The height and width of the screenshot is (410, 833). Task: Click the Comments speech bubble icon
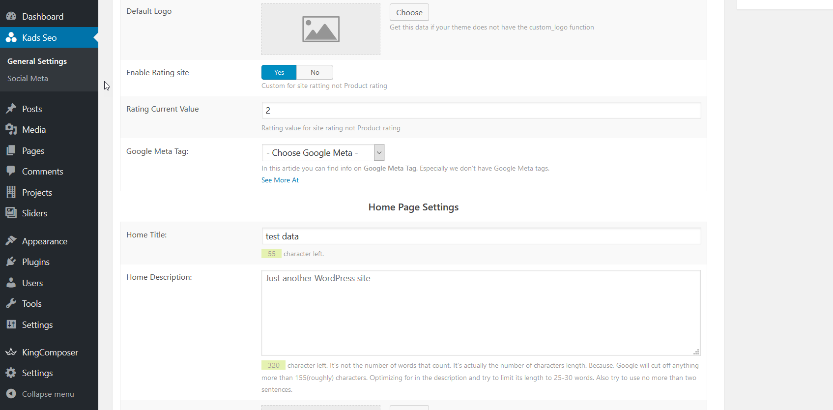tap(11, 171)
